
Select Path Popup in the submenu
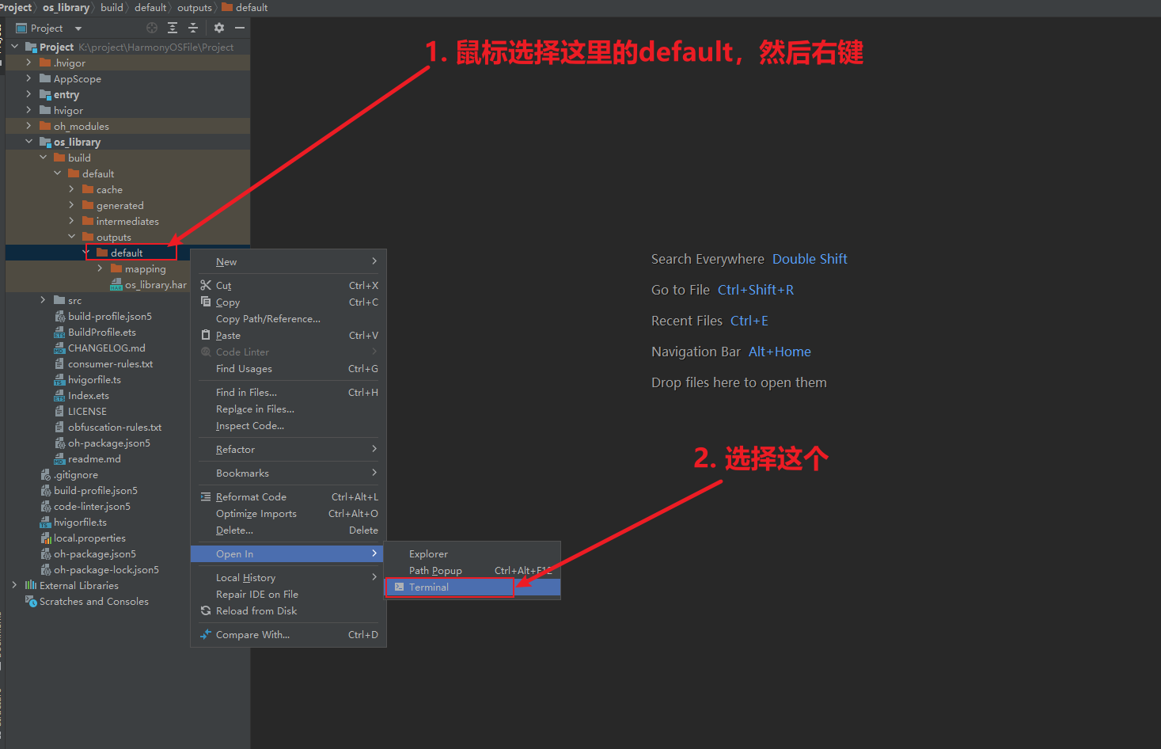(x=472, y=570)
